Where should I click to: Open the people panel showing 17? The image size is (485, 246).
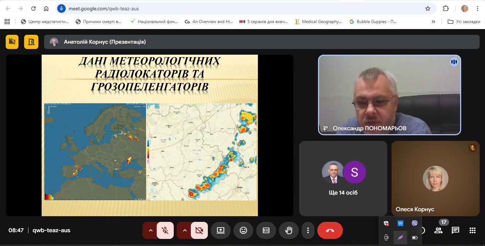pyautogui.click(x=438, y=230)
